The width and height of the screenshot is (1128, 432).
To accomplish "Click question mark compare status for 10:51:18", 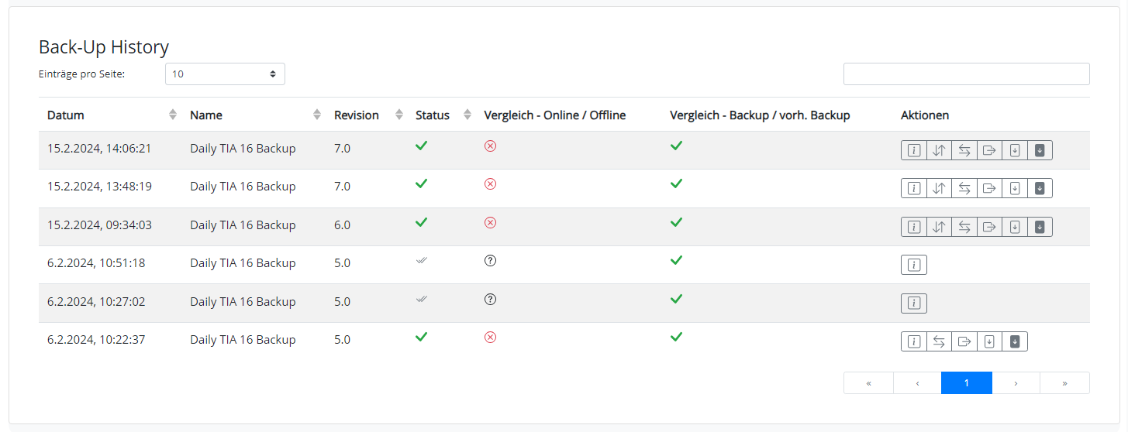I will [490, 261].
